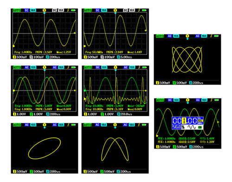This screenshot has height=182, width=232.
Task: Click channel 1 badge beside 500mV on 50.0MHz screen
Action: 85,57
